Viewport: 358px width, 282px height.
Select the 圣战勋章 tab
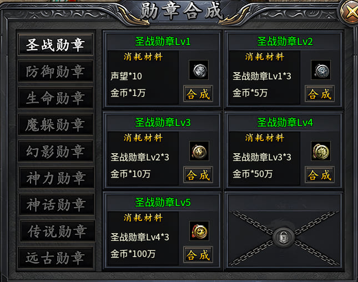pyautogui.click(x=56, y=44)
